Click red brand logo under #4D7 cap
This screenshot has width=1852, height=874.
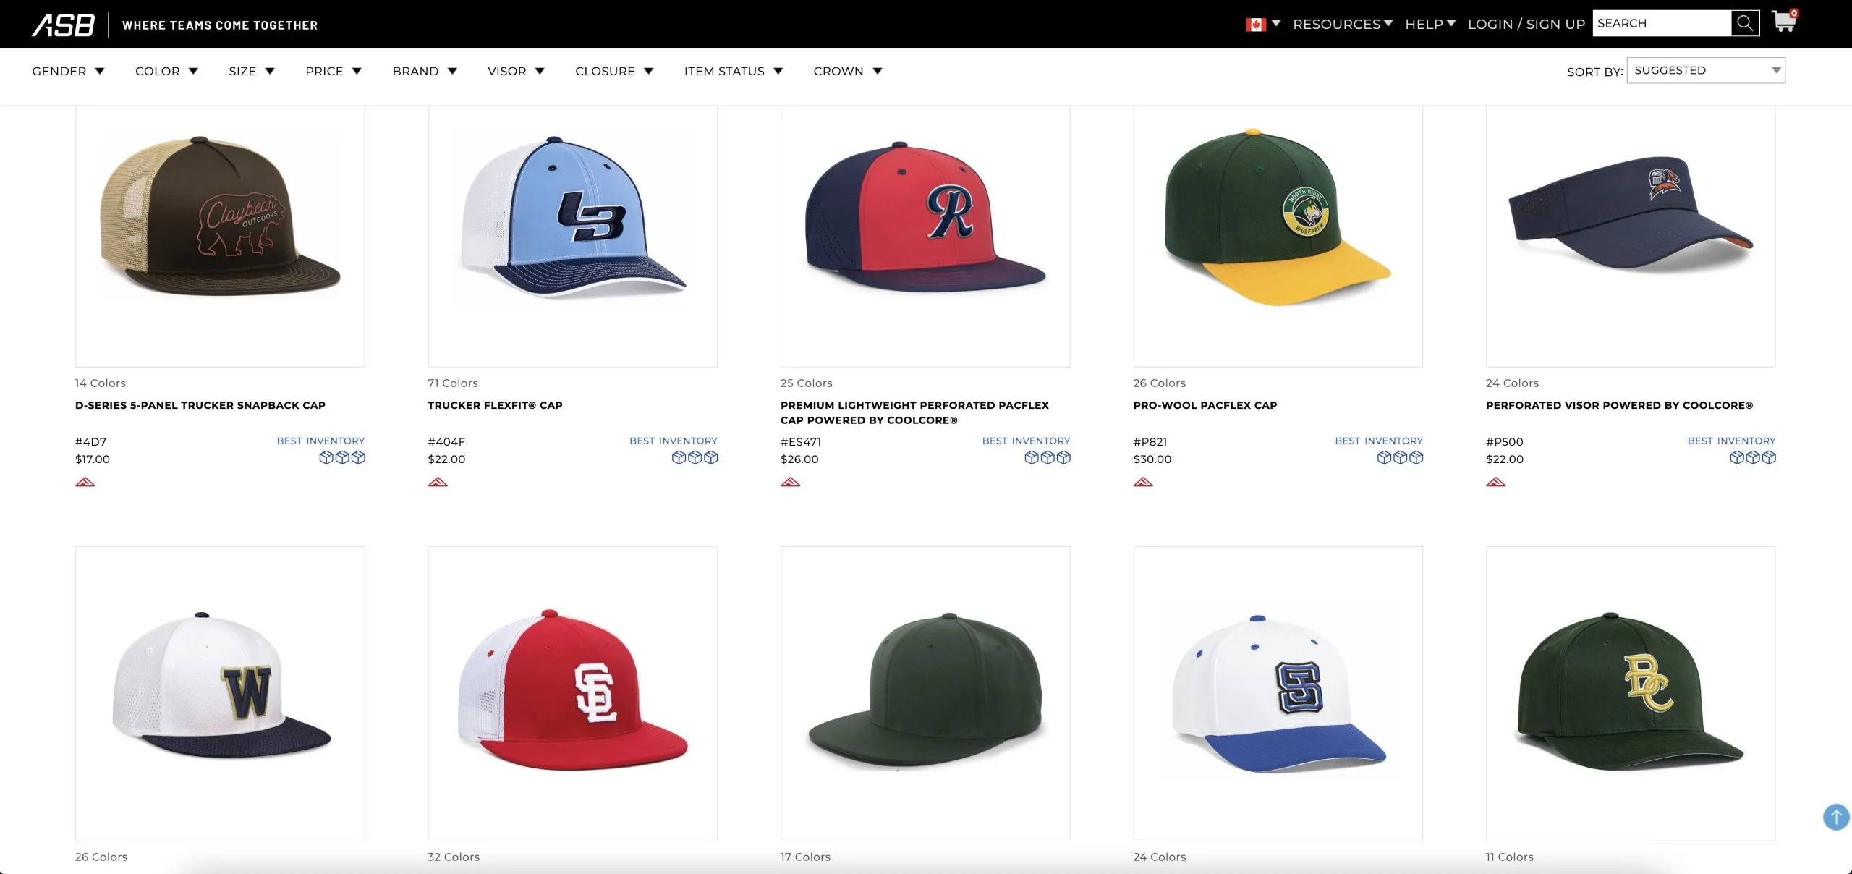click(85, 483)
